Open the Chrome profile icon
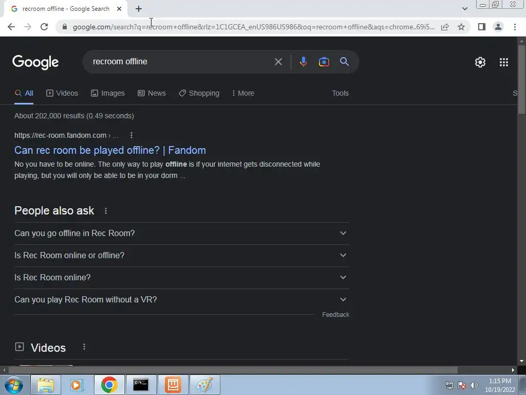 [498, 27]
